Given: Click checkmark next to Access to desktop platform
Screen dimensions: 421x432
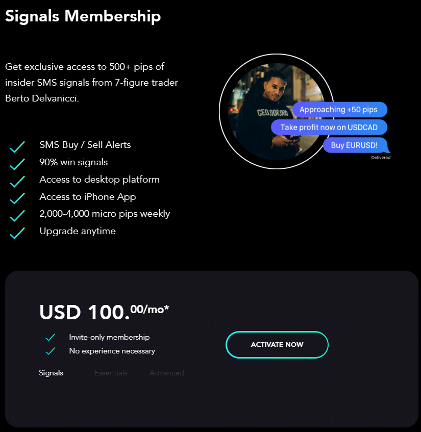Looking at the screenshot, I should click(x=17, y=181).
